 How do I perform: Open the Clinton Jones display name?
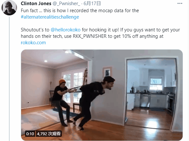(x=36, y=4)
